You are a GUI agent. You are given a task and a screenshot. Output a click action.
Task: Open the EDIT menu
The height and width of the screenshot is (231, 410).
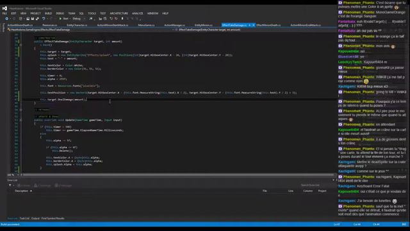point(13,13)
